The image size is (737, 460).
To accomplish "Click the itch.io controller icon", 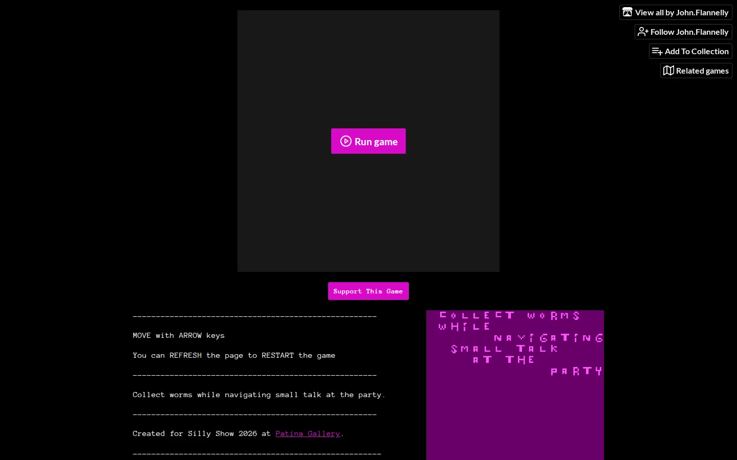I will 627,12.
